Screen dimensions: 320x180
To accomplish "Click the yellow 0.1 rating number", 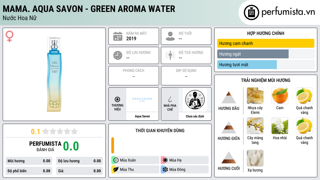I will click(36, 132).
